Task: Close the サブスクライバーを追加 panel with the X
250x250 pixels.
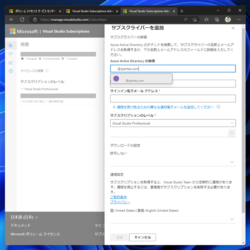Action: (233, 28)
